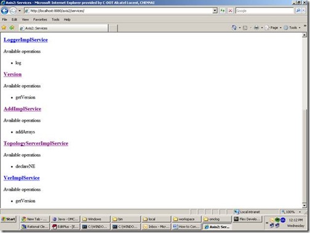Open the File menu
The width and height of the screenshot is (310, 233).
click(4, 20)
